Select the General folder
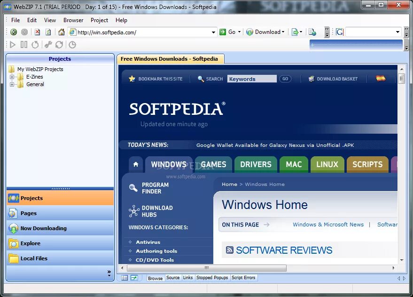 click(35, 84)
